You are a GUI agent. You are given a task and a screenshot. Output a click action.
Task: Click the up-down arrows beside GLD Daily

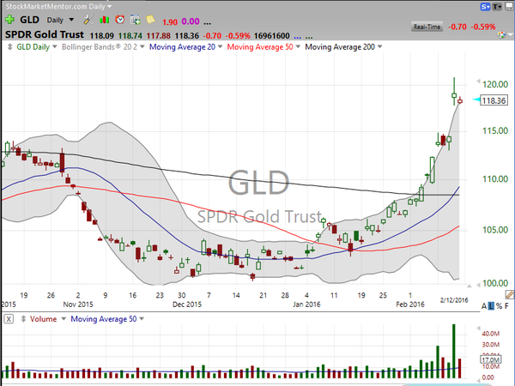coord(9,47)
